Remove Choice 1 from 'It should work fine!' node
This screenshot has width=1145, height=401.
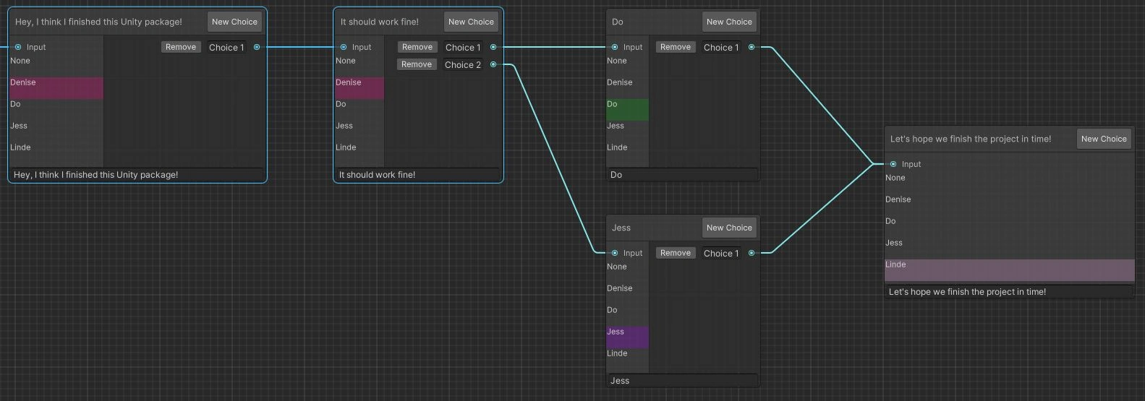click(x=417, y=47)
